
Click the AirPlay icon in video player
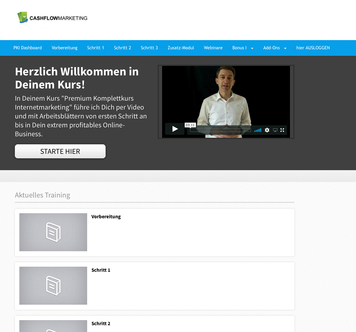275,130
